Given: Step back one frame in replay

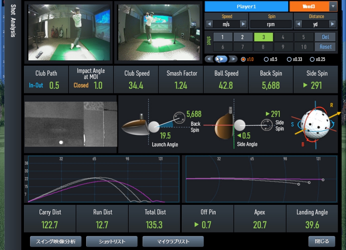Looking at the screenshot, I should (x=209, y=59).
